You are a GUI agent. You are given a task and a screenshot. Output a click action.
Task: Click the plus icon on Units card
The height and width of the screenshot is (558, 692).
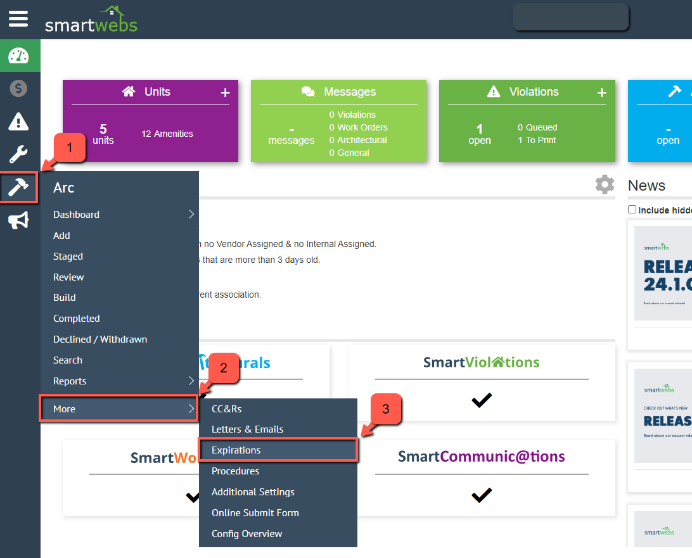225,92
